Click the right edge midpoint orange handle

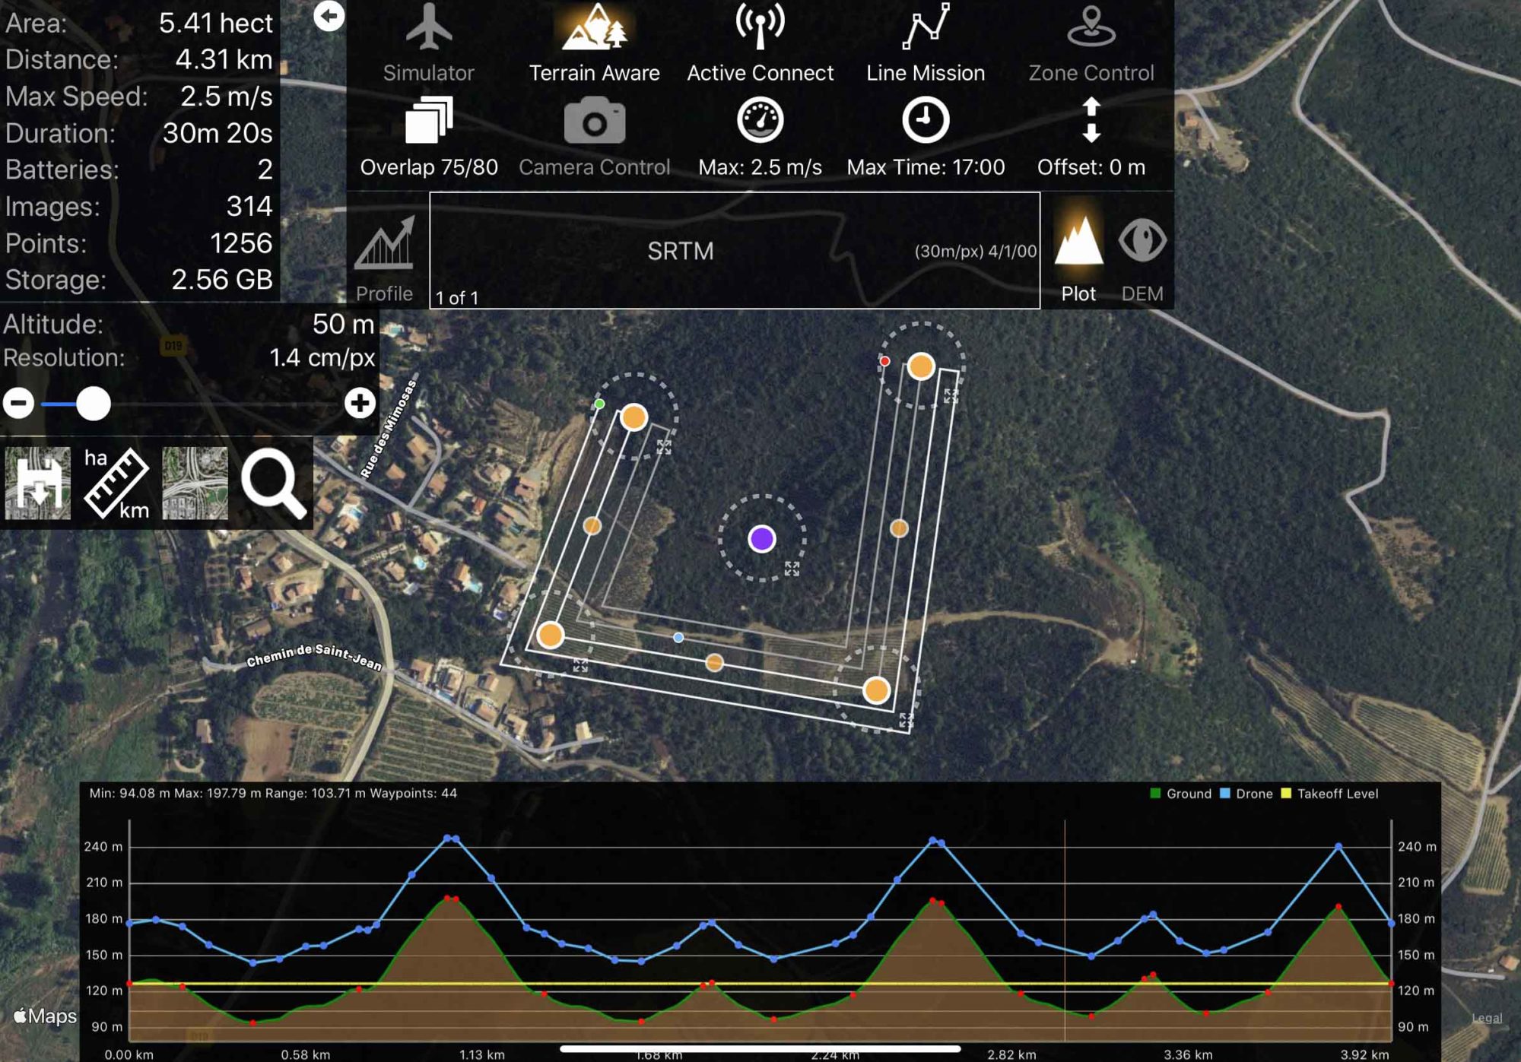(x=899, y=528)
